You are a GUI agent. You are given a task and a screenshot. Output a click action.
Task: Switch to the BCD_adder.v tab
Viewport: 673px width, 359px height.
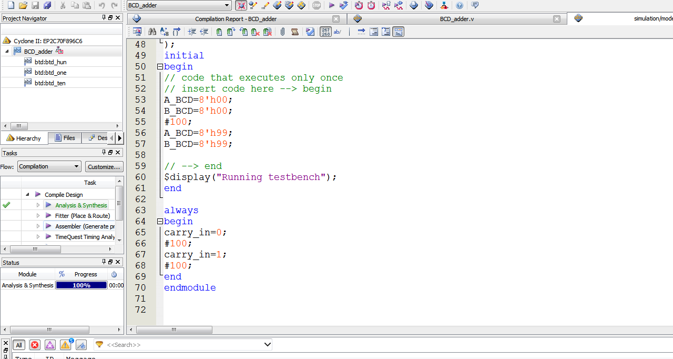[456, 19]
